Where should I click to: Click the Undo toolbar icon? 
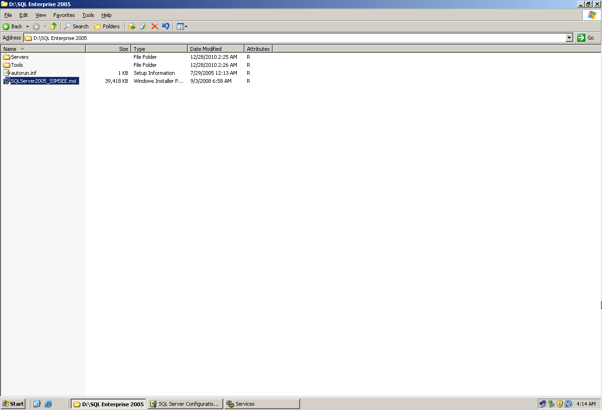pyautogui.click(x=166, y=26)
